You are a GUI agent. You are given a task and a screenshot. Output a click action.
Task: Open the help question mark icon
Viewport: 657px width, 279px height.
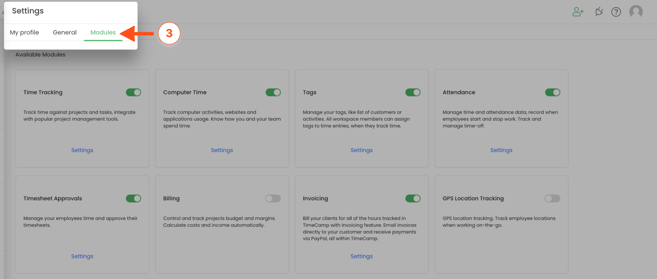tap(616, 12)
